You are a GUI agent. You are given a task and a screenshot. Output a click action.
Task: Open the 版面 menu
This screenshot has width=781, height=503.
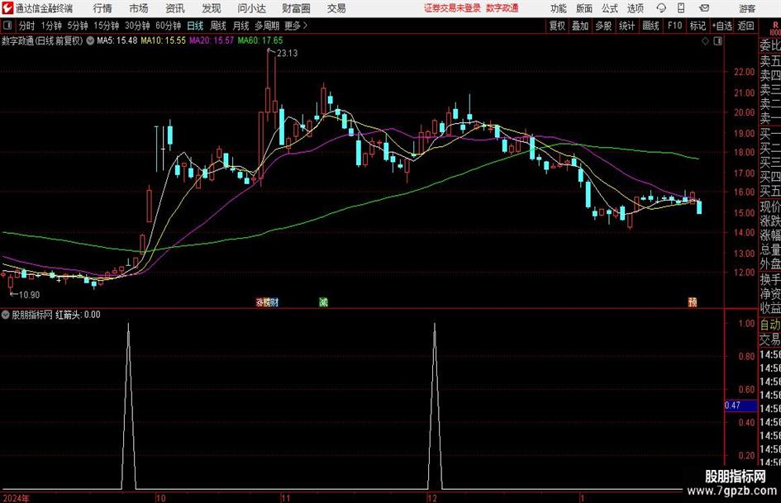(x=583, y=8)
